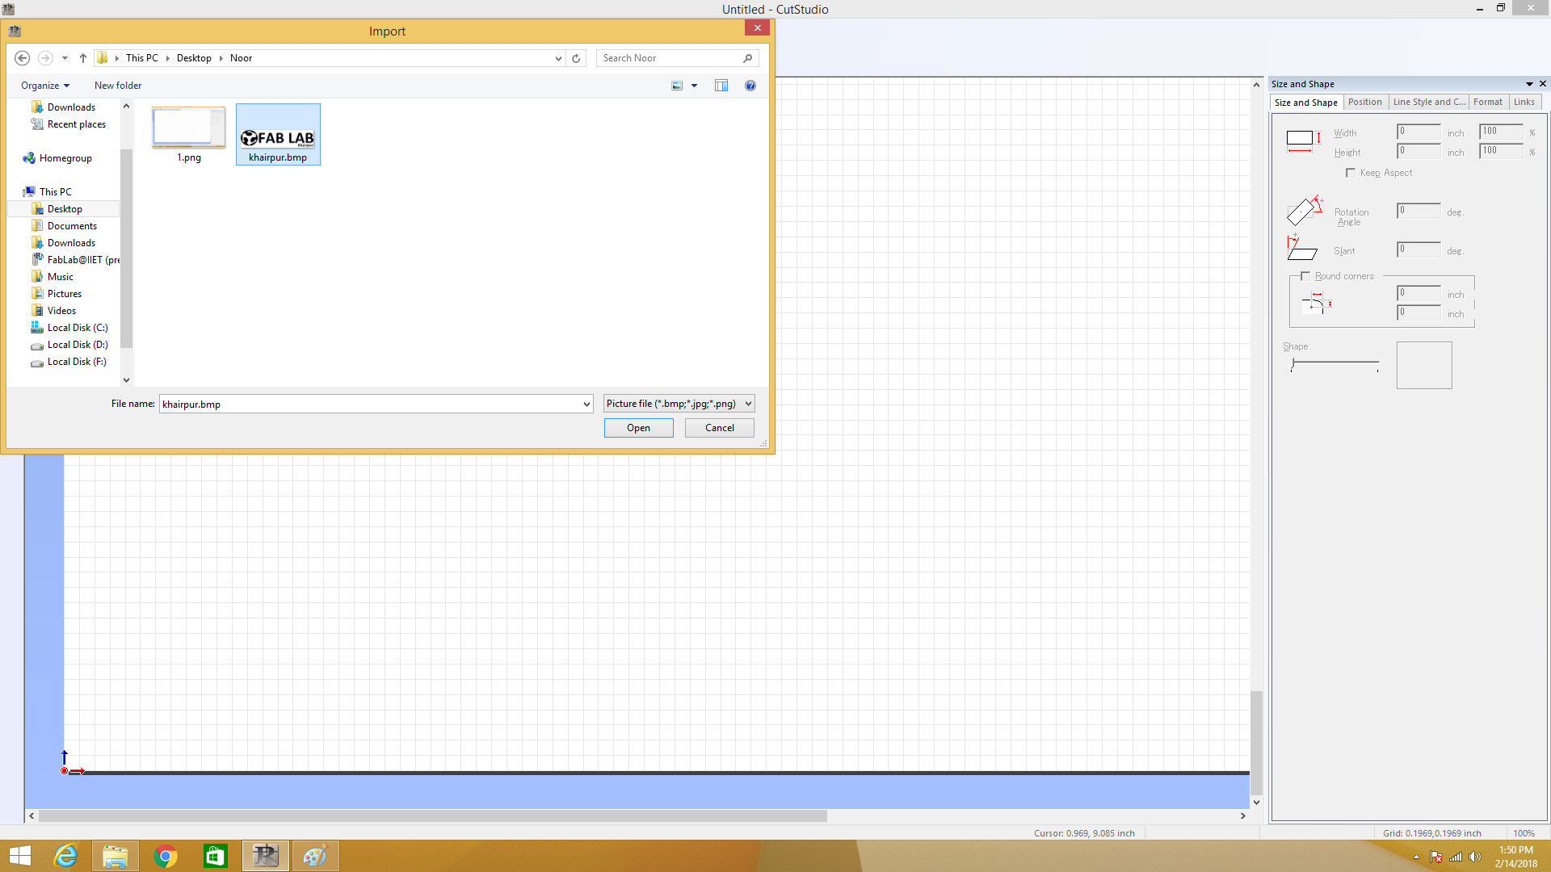Viewport: 1551px width, 872px height.
Task: Open File Explorer from taskbar
Action: pyautogui.click(x=116, y=856)
